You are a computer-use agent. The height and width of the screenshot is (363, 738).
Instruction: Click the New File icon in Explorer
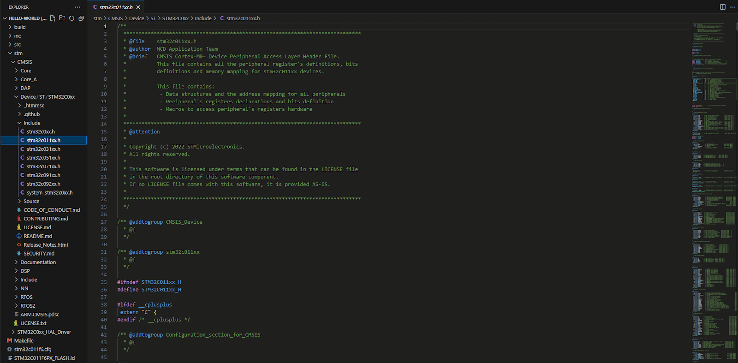coord(53,18)
